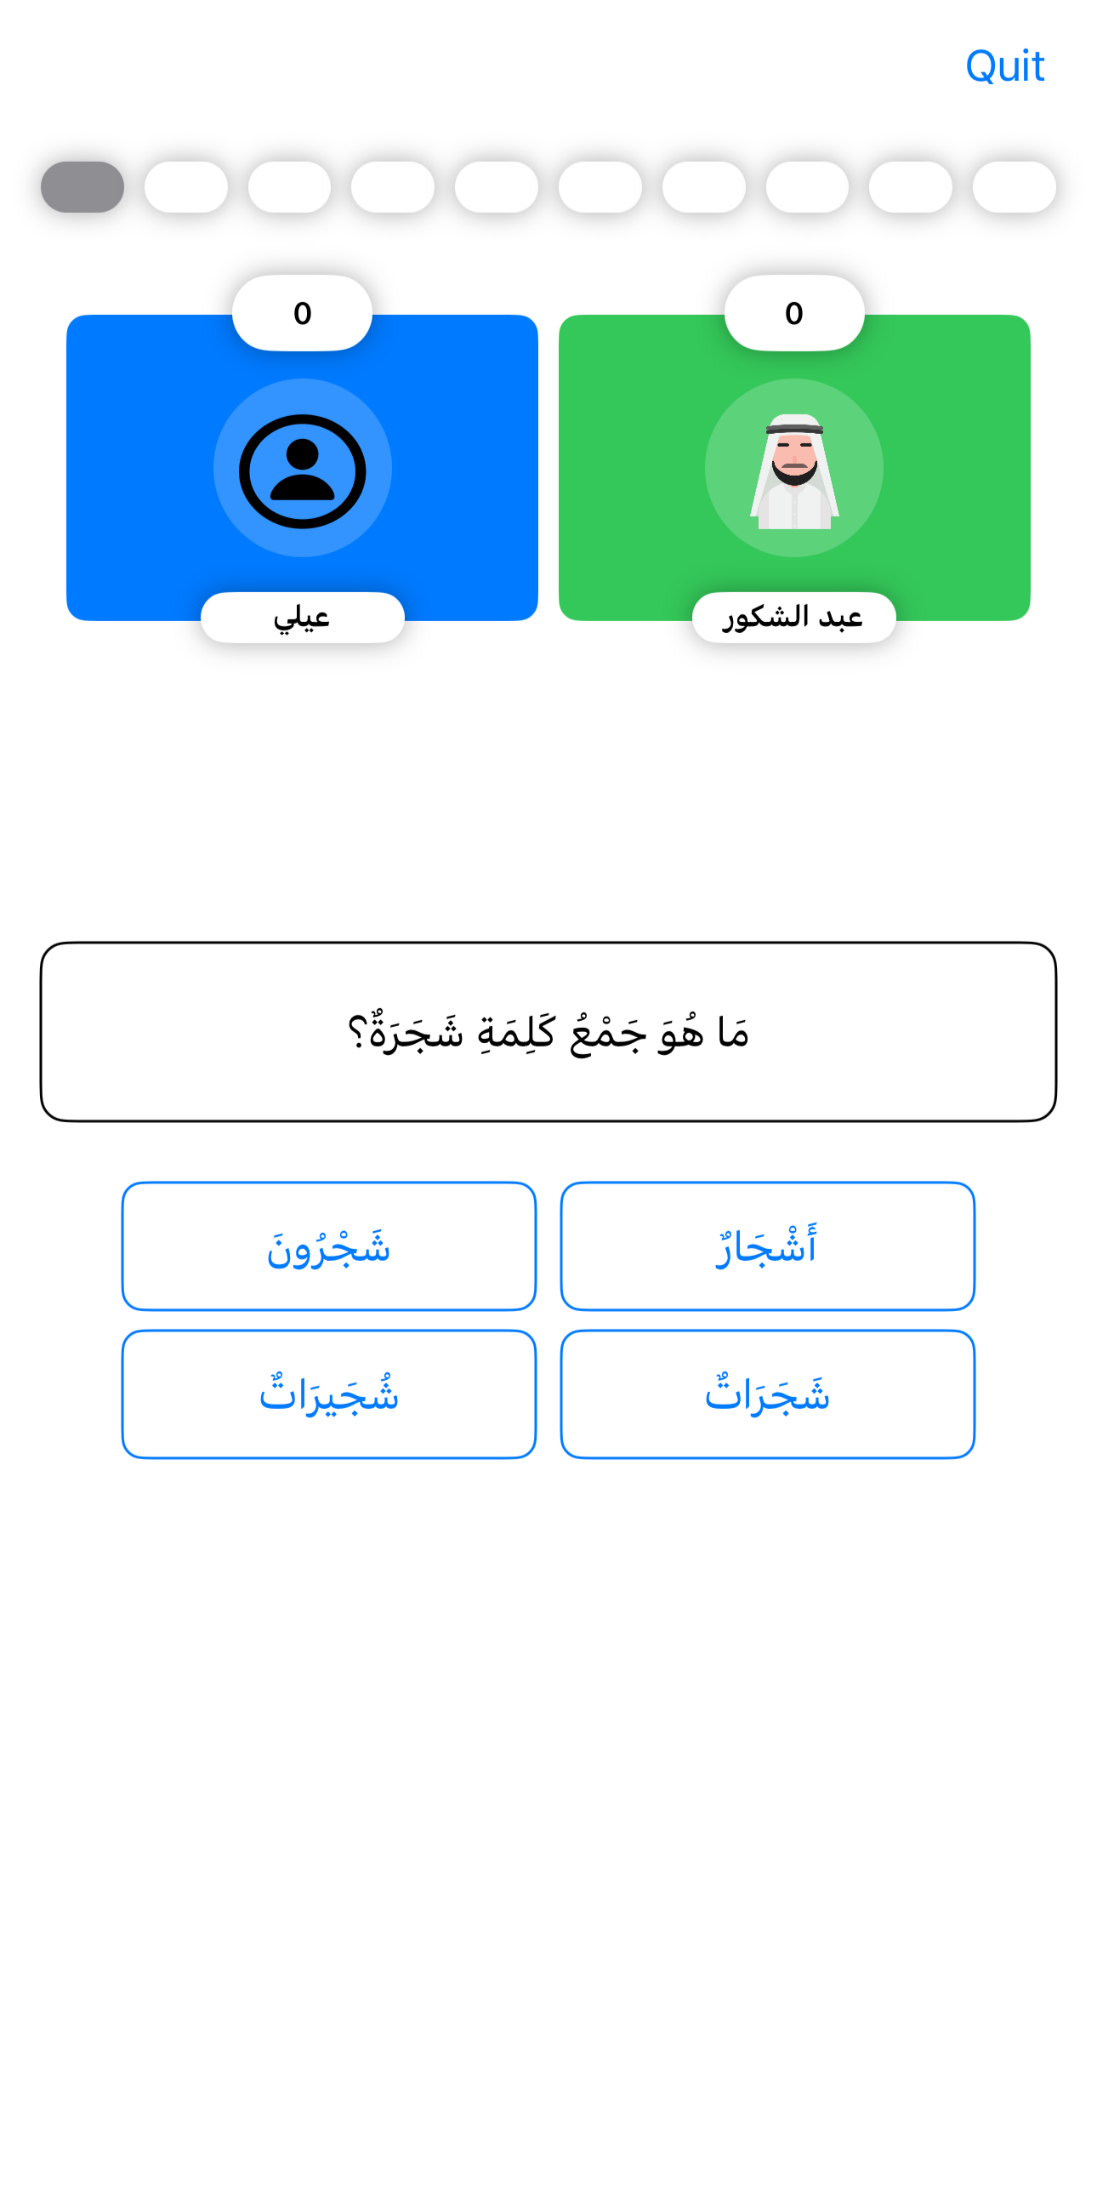This screenshot has width=1097, height=2195.
Task: Click the bearded man avatar icon
Action: pos(793,470)
